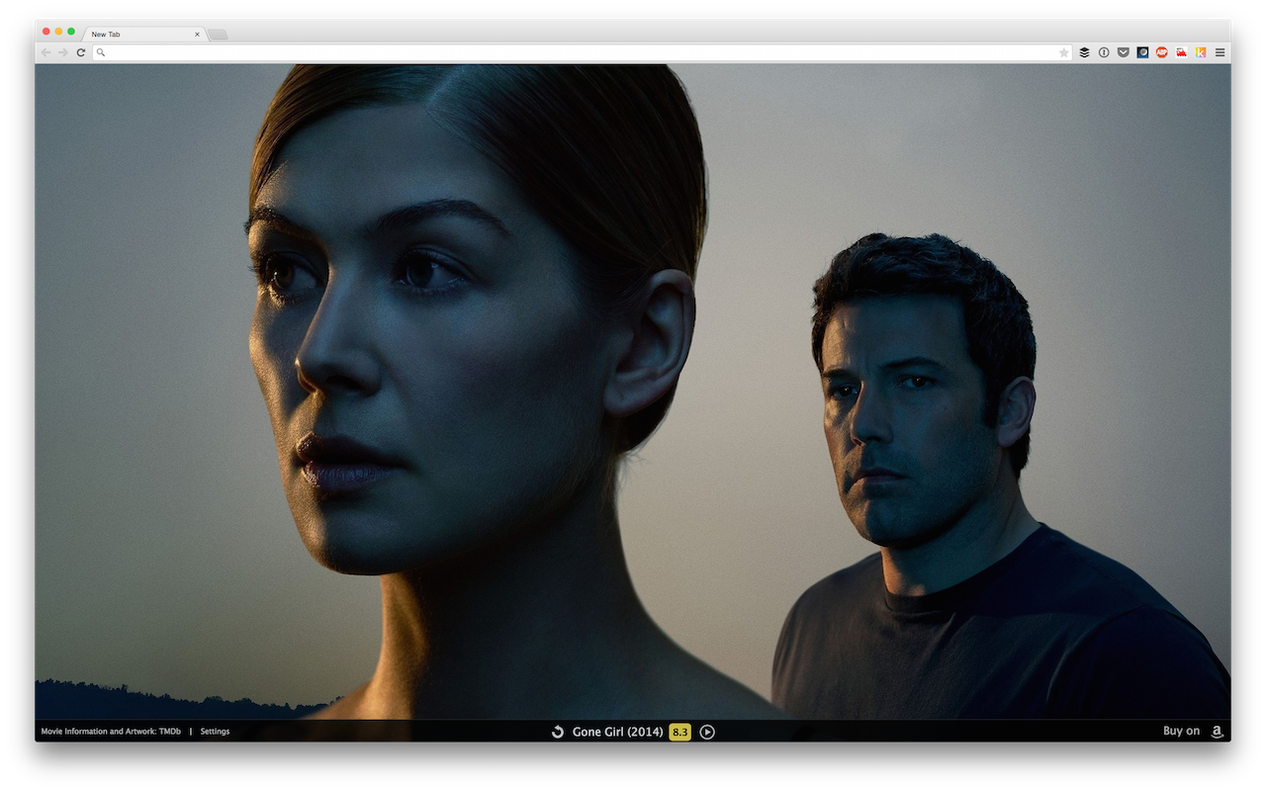Click the Buffer stacked-layers extension icon
This screenshot has height=791, width=1266.
tap(1084, 52)
